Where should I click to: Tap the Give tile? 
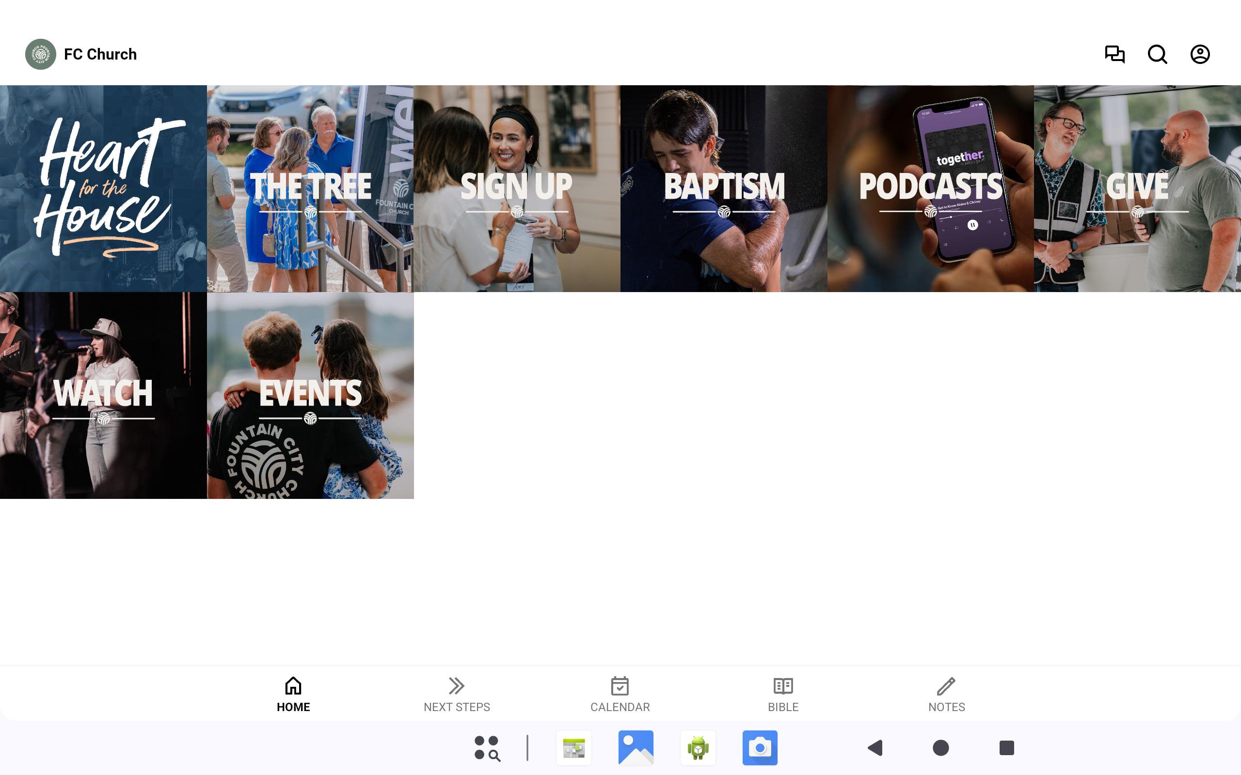pos(1137,188)
